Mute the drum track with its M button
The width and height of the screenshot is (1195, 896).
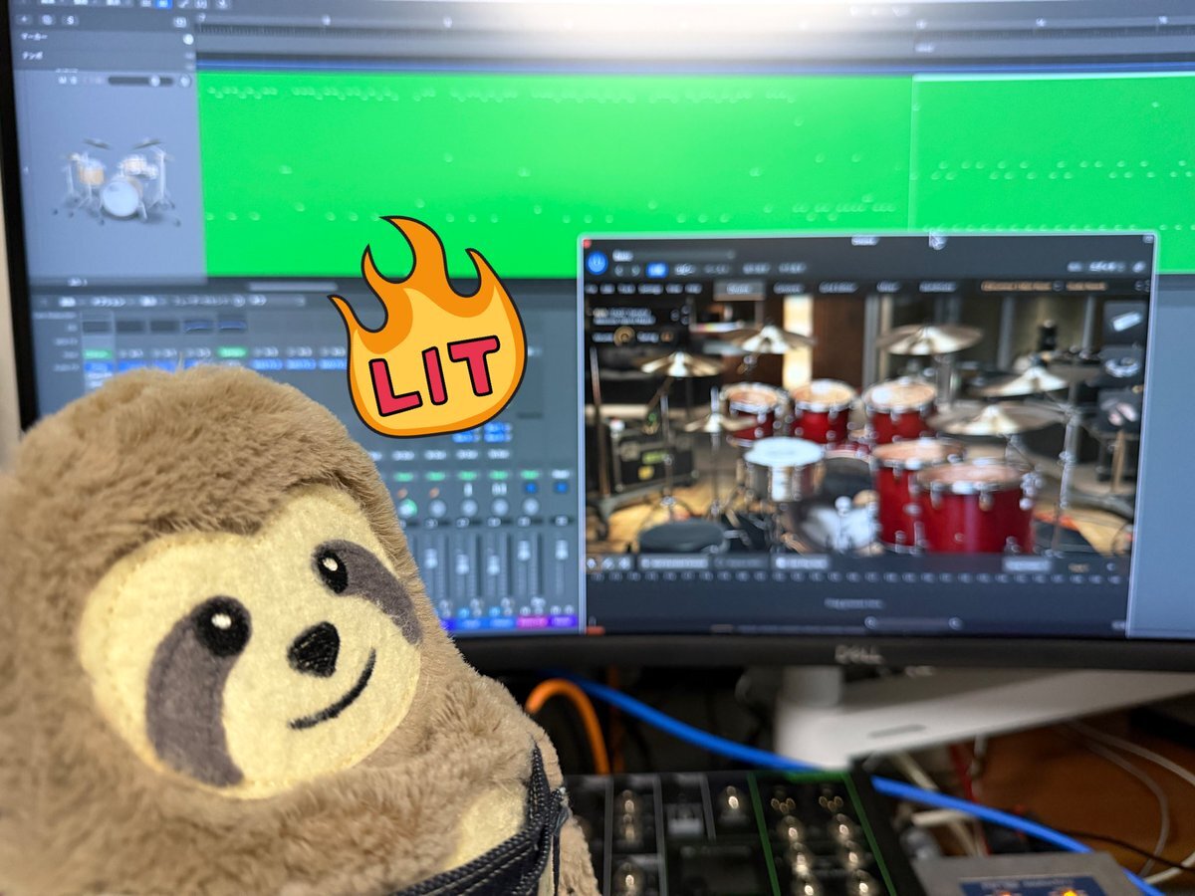coord(61,81)
